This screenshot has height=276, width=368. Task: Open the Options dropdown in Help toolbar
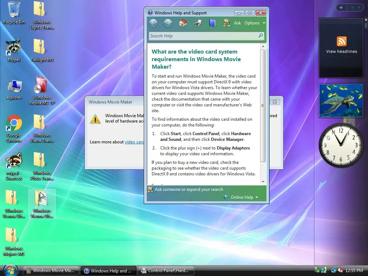coord(255,23)
